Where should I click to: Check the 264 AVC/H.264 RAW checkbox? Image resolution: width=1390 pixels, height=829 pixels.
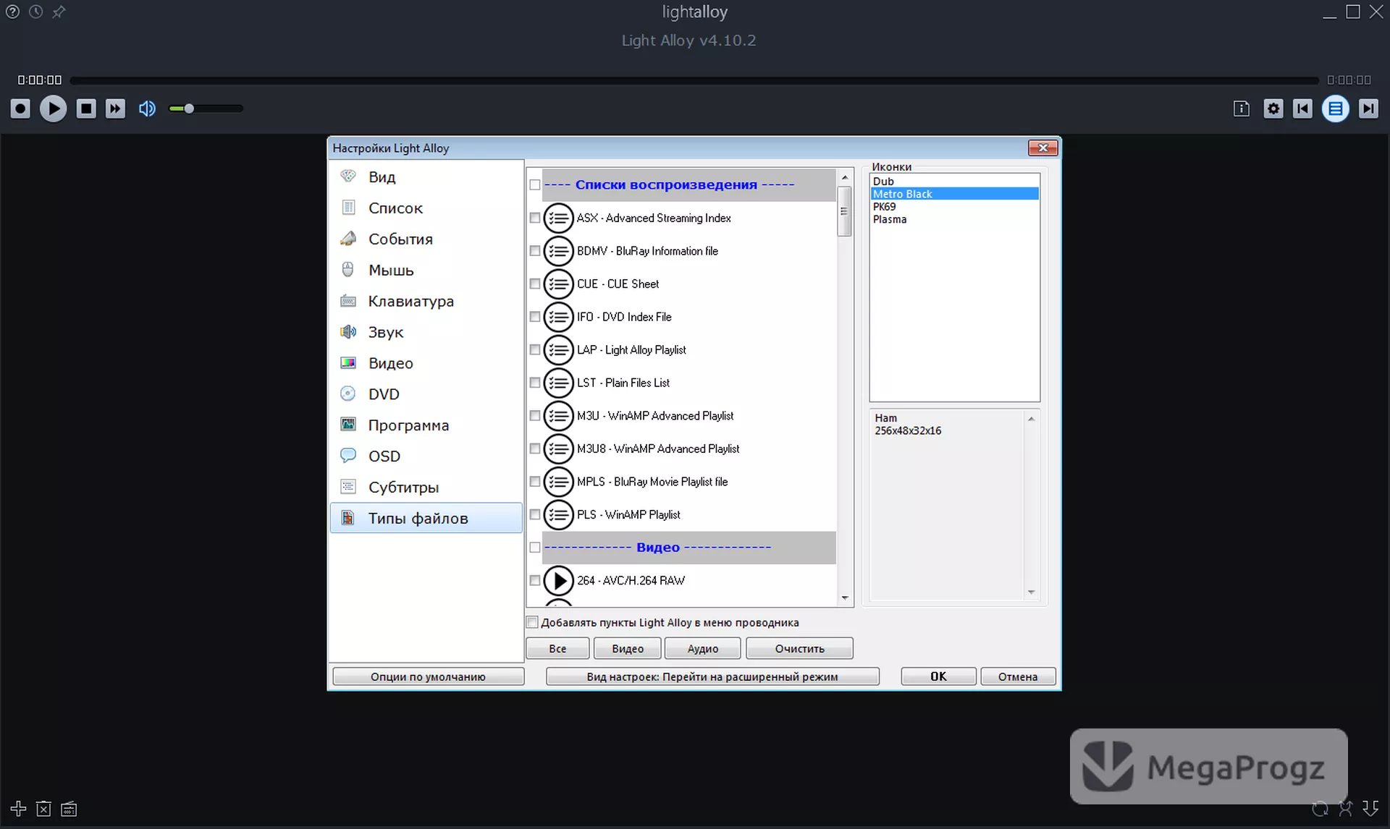(534, 581)
